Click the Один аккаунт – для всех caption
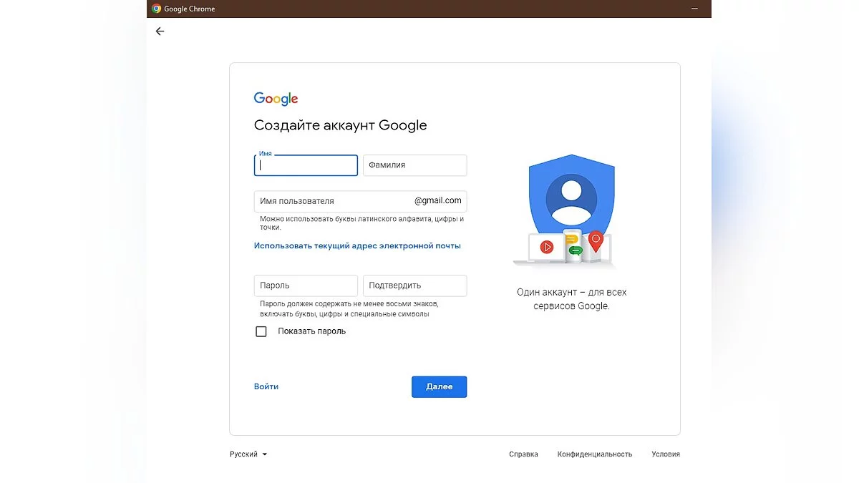The width and height of the screenshot is (859, 483). point(571,299)
